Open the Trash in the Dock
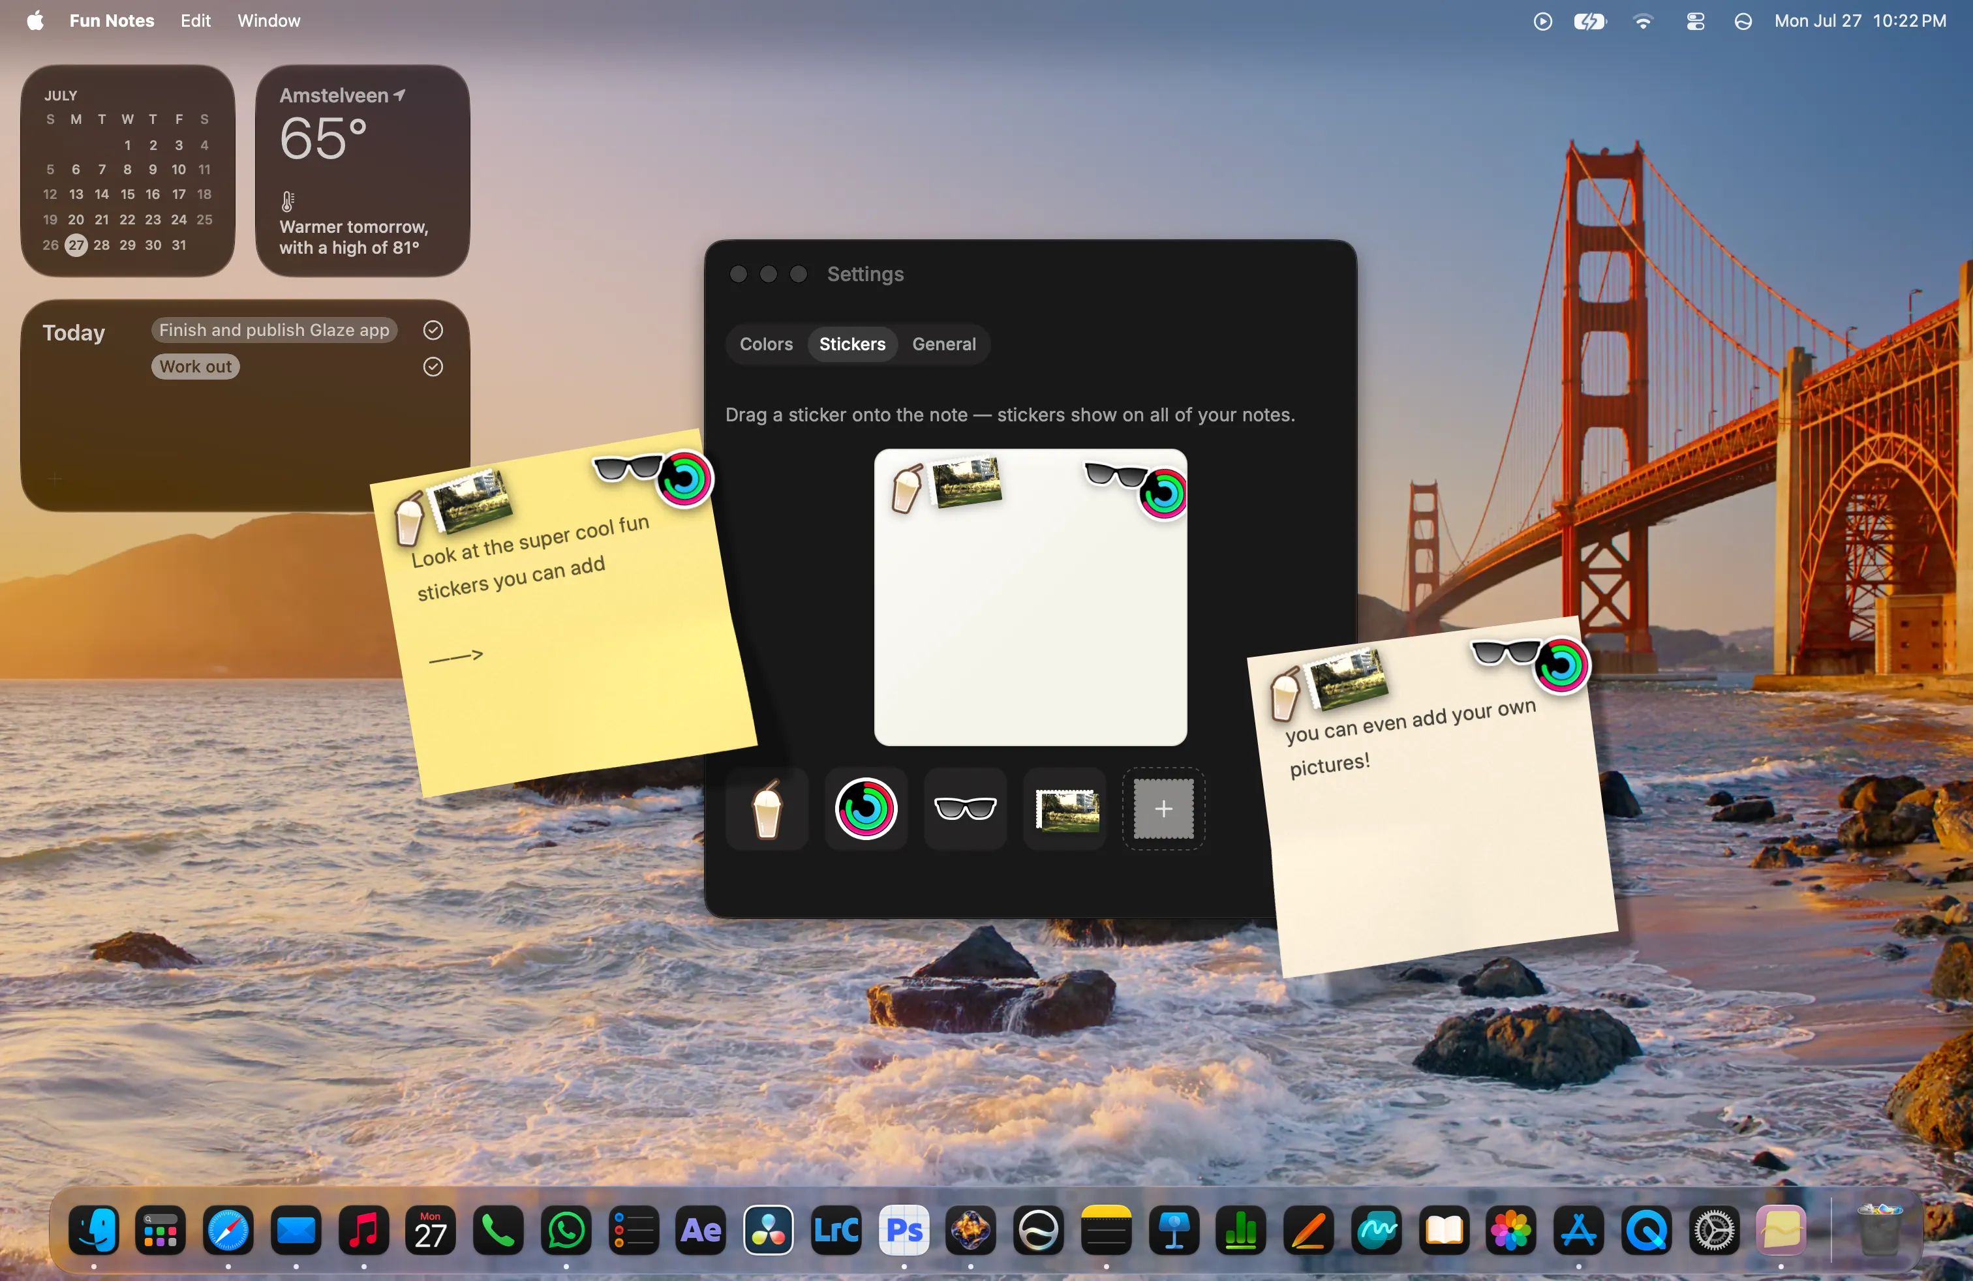The height and width of the screenshot is (1281, 1973). coord(1880,1231)
